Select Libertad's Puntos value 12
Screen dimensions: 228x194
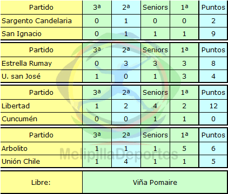[213, 106]
